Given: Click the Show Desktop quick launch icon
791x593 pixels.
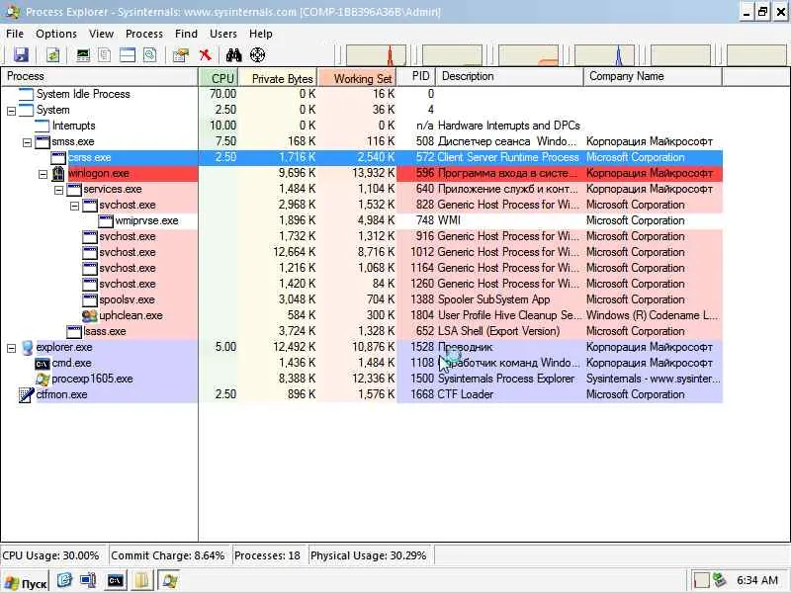Looking at the screenshot, I should pyautogui.click(x=89, y=581).
